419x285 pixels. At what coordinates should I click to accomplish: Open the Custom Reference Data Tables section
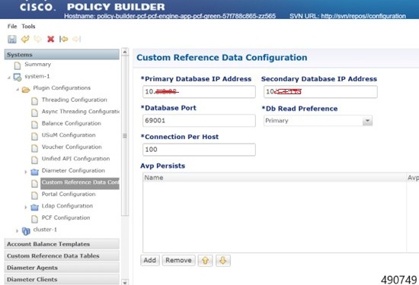coord(62,255)
